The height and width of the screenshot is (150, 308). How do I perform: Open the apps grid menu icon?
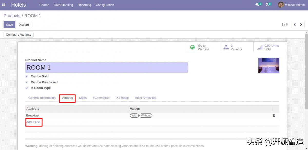(x=4, y=5)
